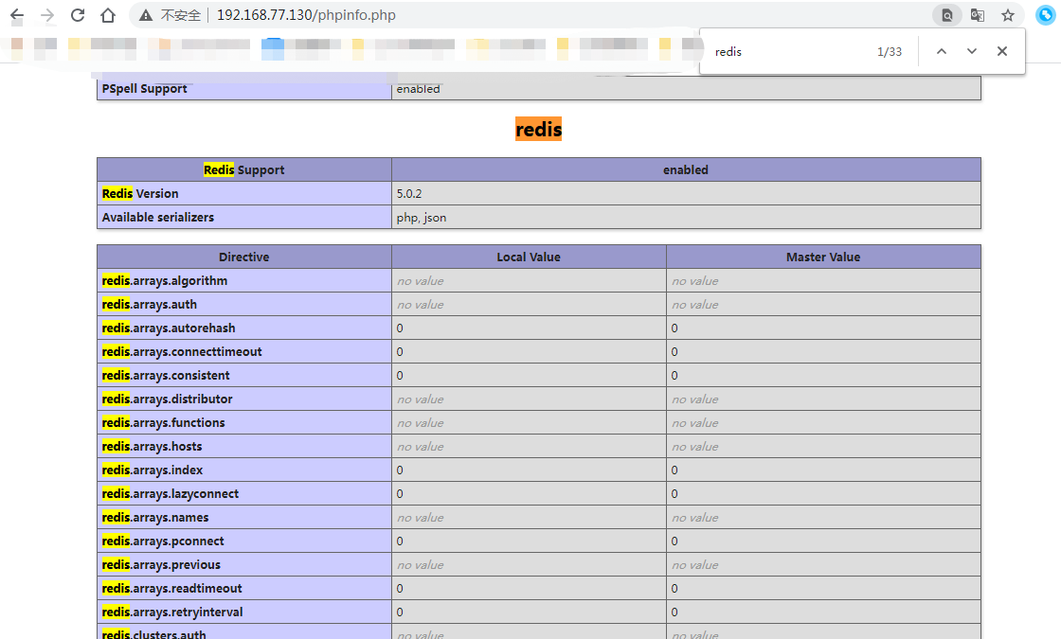
Task: Bookmark this page with the star icon
Action: click(x=1008, y=15)
